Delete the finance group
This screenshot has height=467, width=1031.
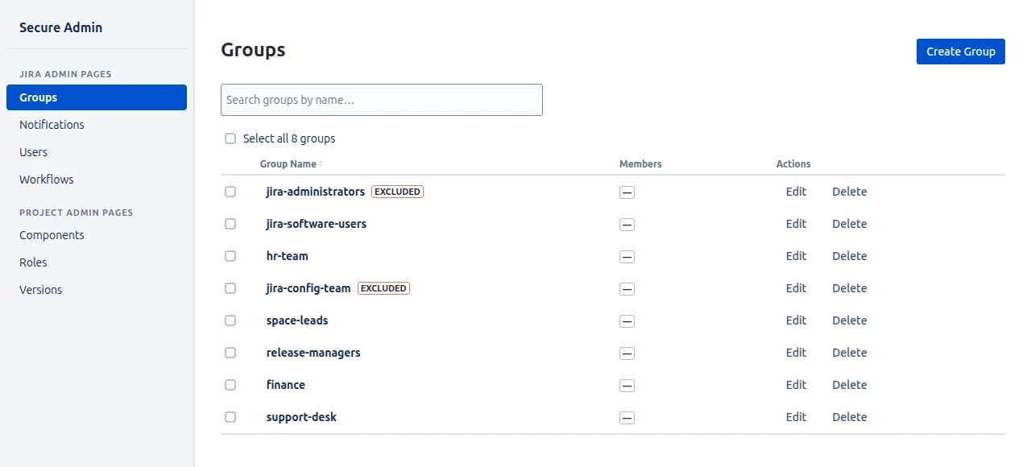850,385
